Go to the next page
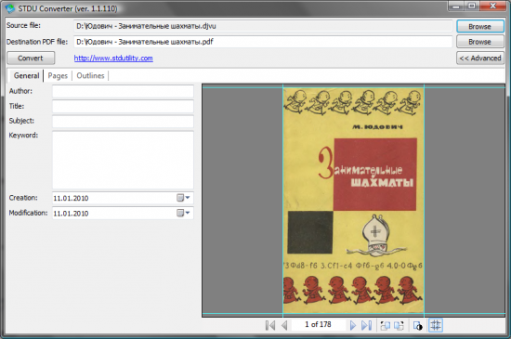This screenshot has height=339, width=511. [353, 325]
